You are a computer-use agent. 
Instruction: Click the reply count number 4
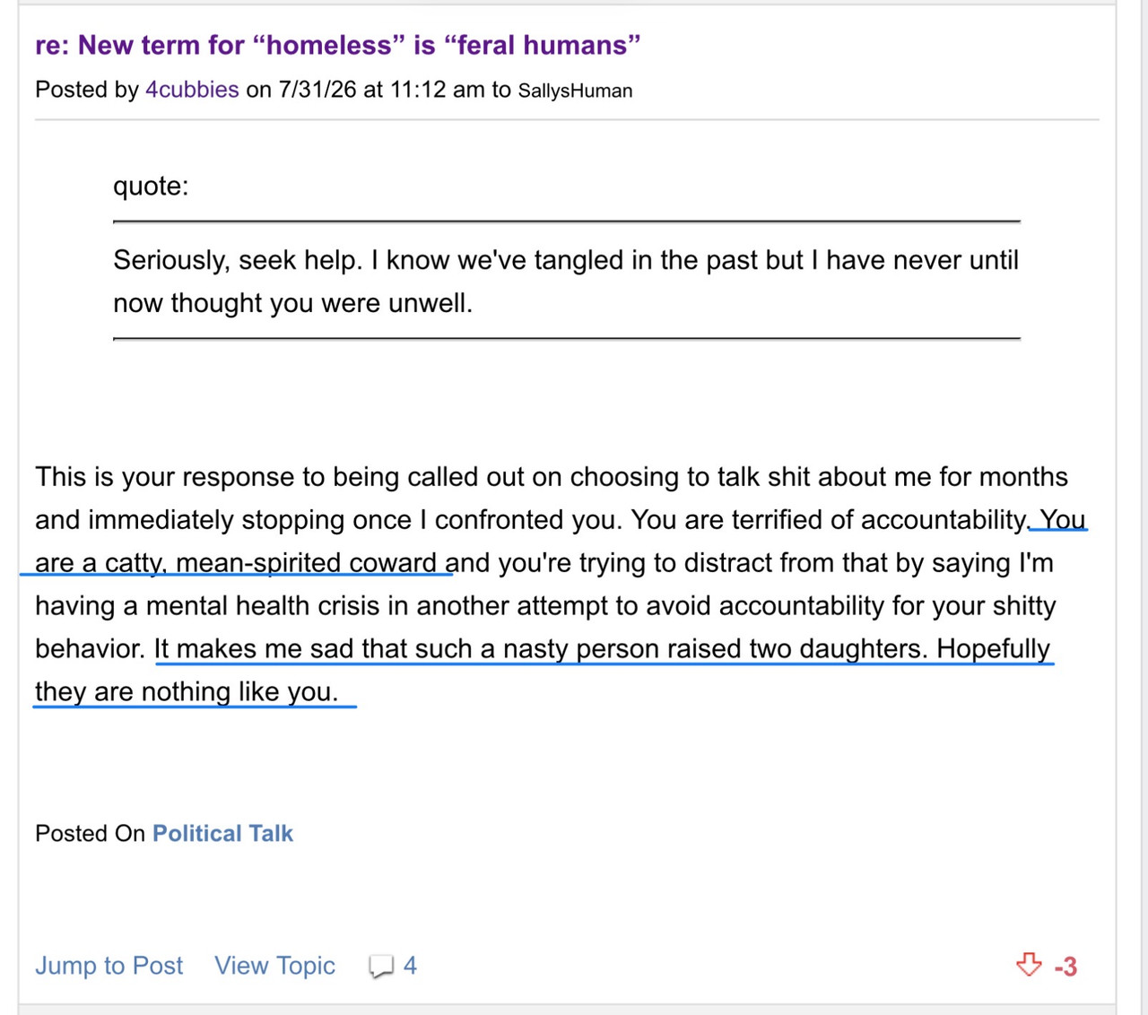[x=410, y=966]
